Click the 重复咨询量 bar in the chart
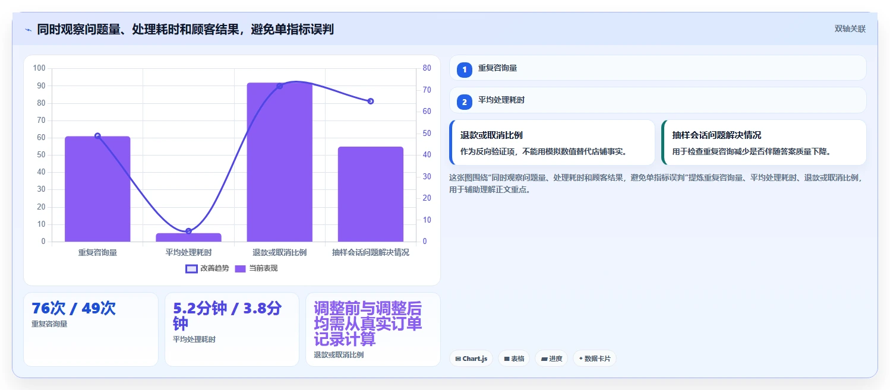This screenshot has height=390, width=890. click(97, 189)
